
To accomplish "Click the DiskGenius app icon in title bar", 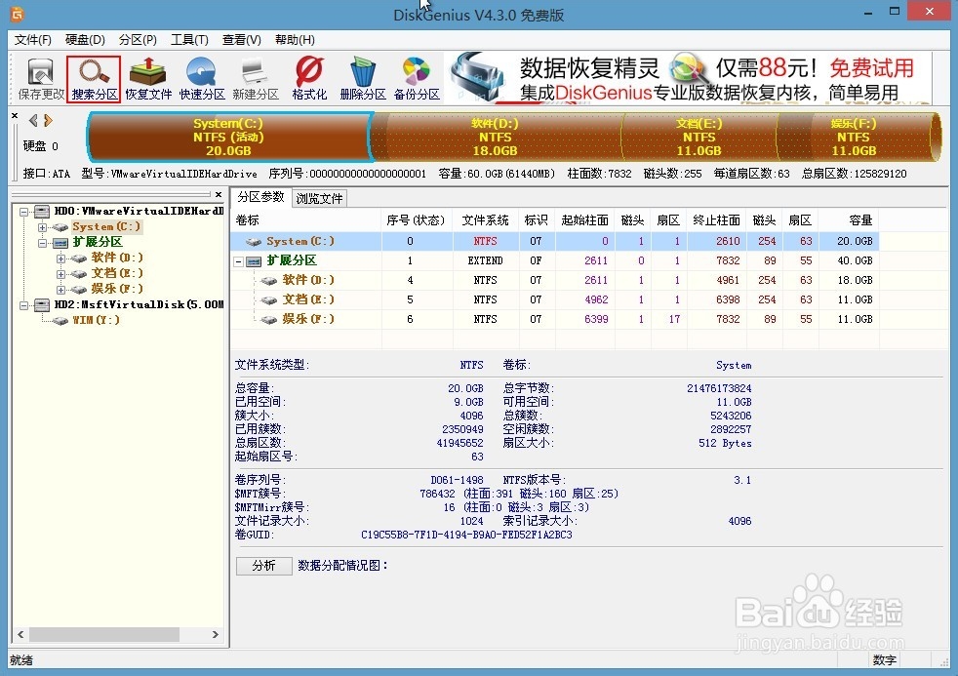I will click(x=18, y=14).
